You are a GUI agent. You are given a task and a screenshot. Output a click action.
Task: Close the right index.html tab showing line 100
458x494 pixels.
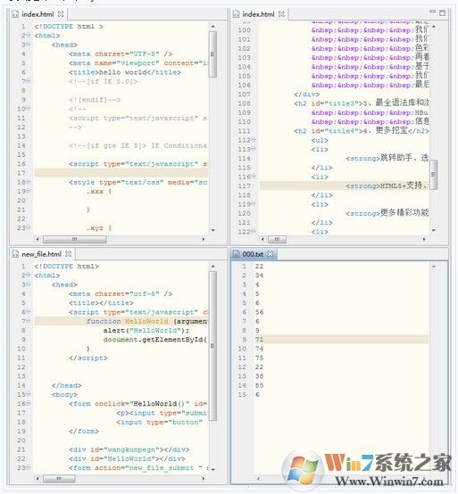click(x=282, y=14)
